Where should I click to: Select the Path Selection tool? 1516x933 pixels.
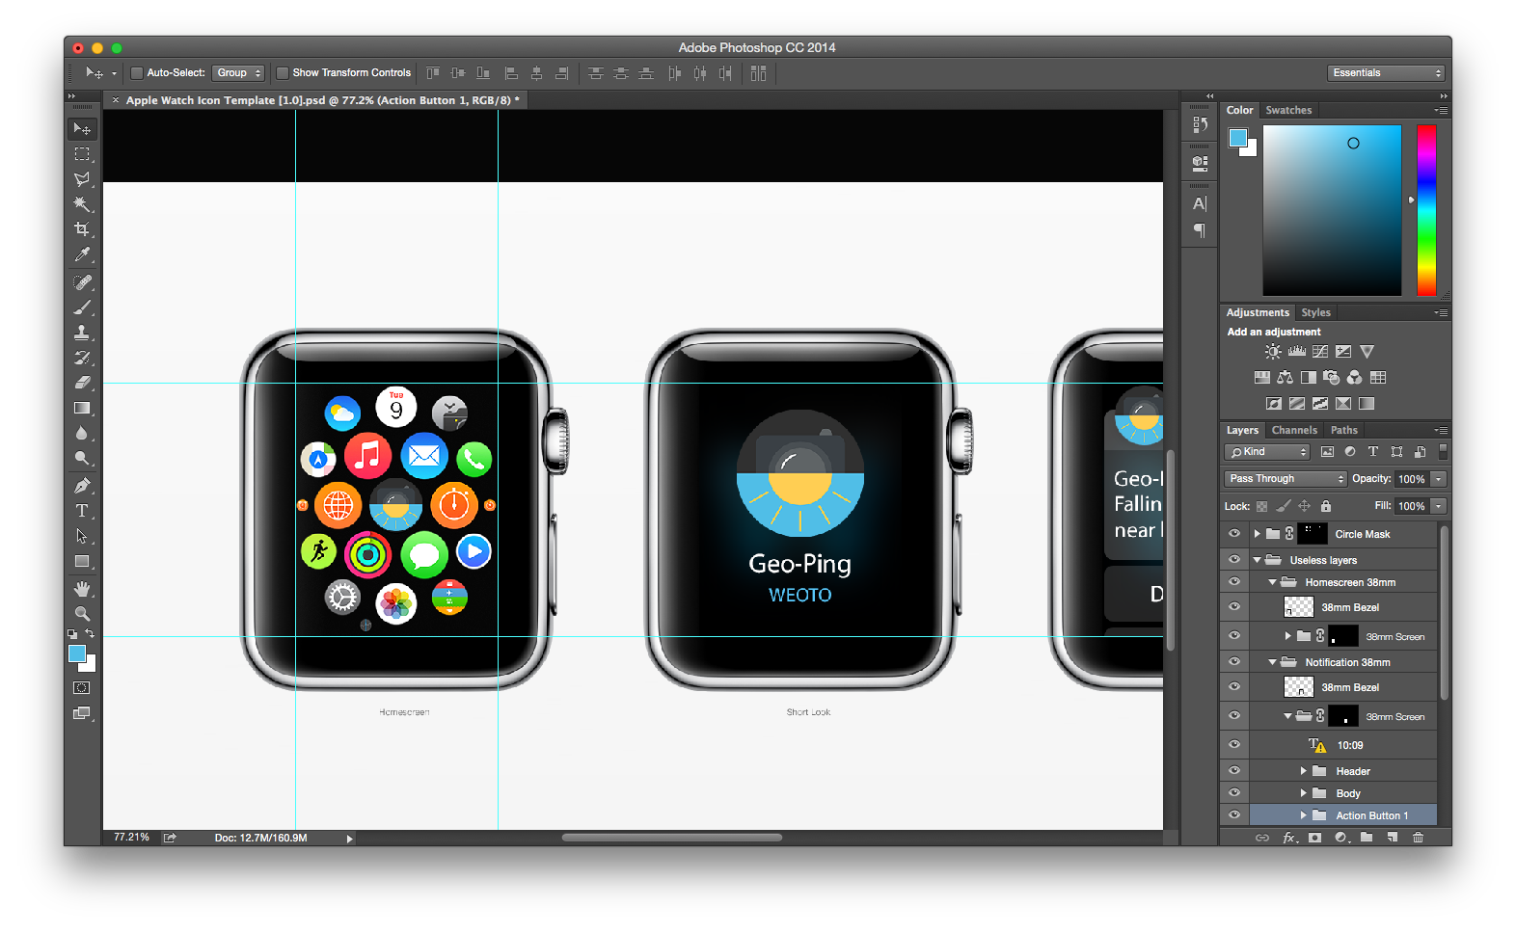pyautogui.click(x=82, y=536)
